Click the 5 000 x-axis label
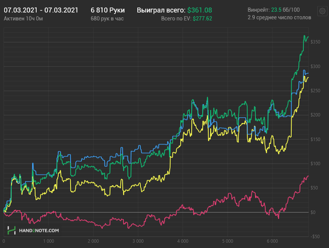 pos(227,241)
